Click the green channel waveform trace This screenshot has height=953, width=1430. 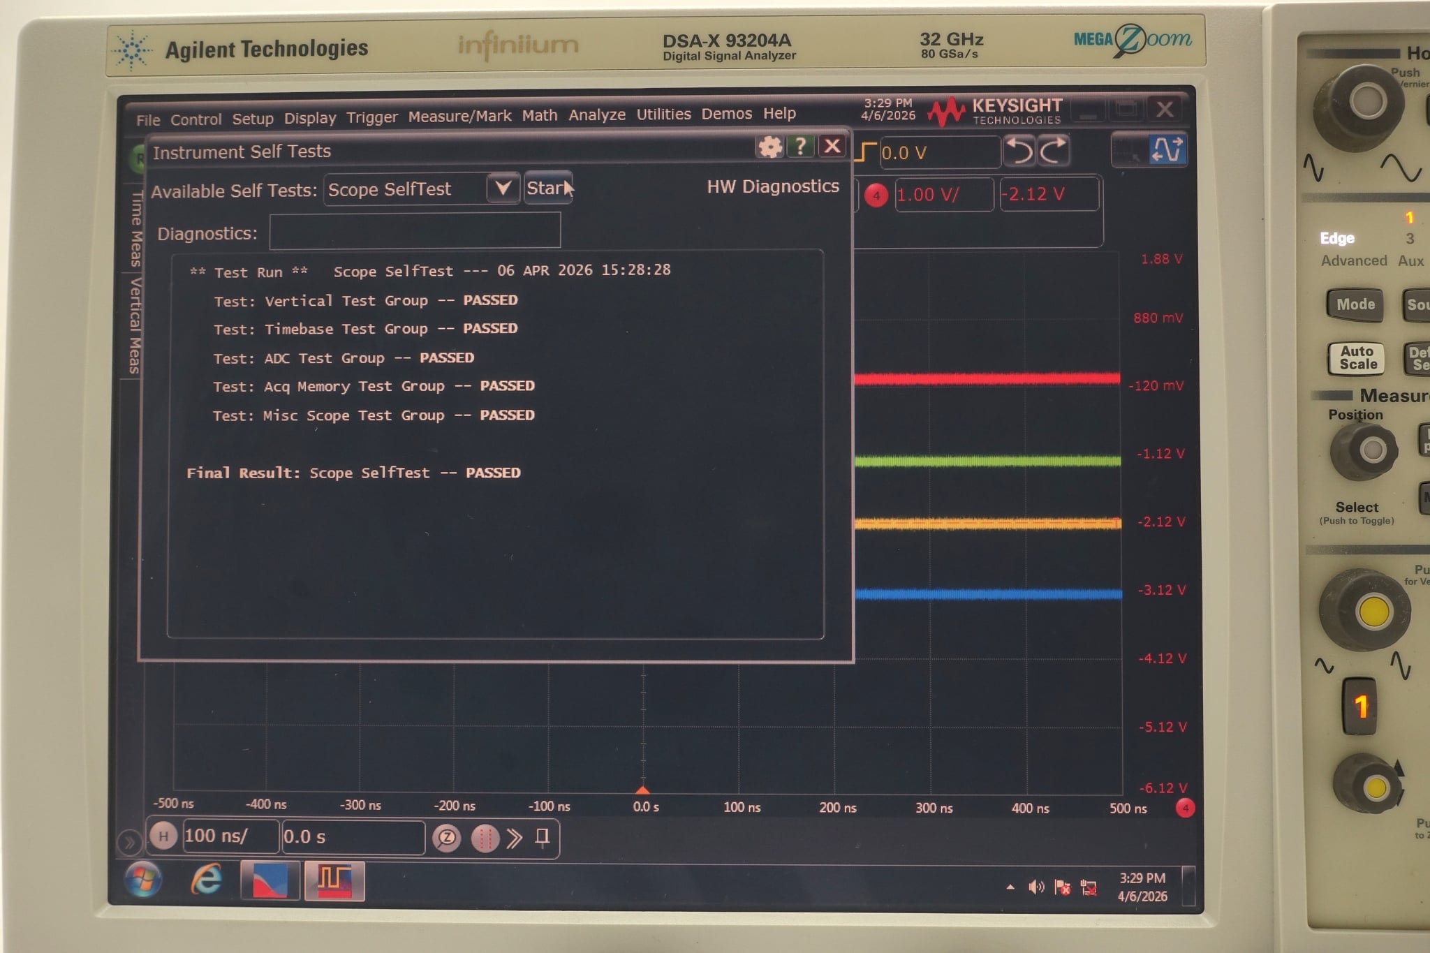pyautogui.click(x=987, y=461)
